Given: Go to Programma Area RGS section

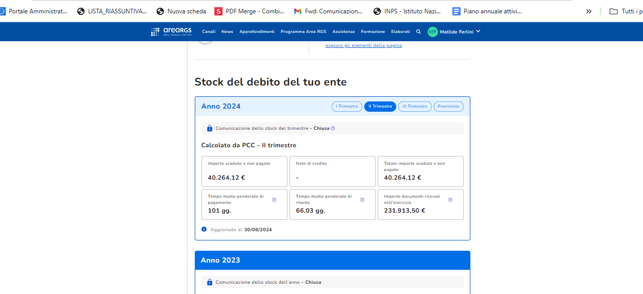Looking at the screenshot, I should [303, 32].
